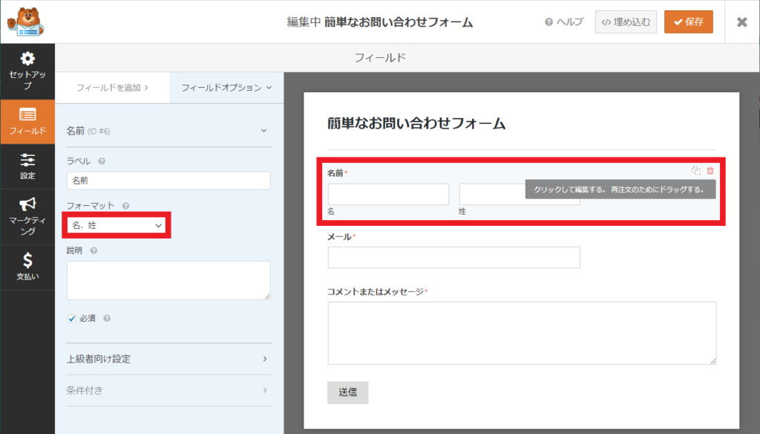Click the WPForms bear logo
The image size is (760, 434).
point(27,22)
